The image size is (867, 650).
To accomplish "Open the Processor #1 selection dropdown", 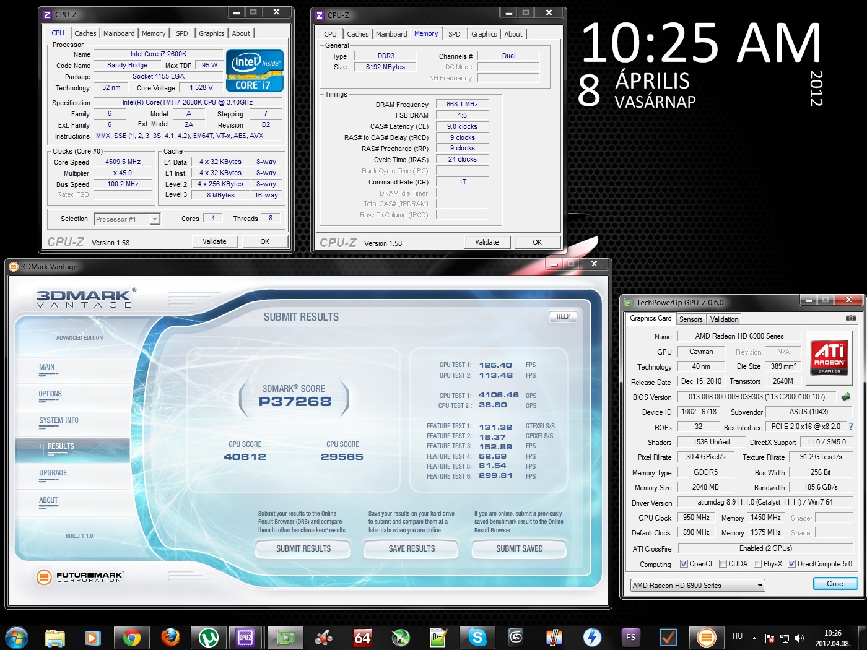I will pos(127,219).
